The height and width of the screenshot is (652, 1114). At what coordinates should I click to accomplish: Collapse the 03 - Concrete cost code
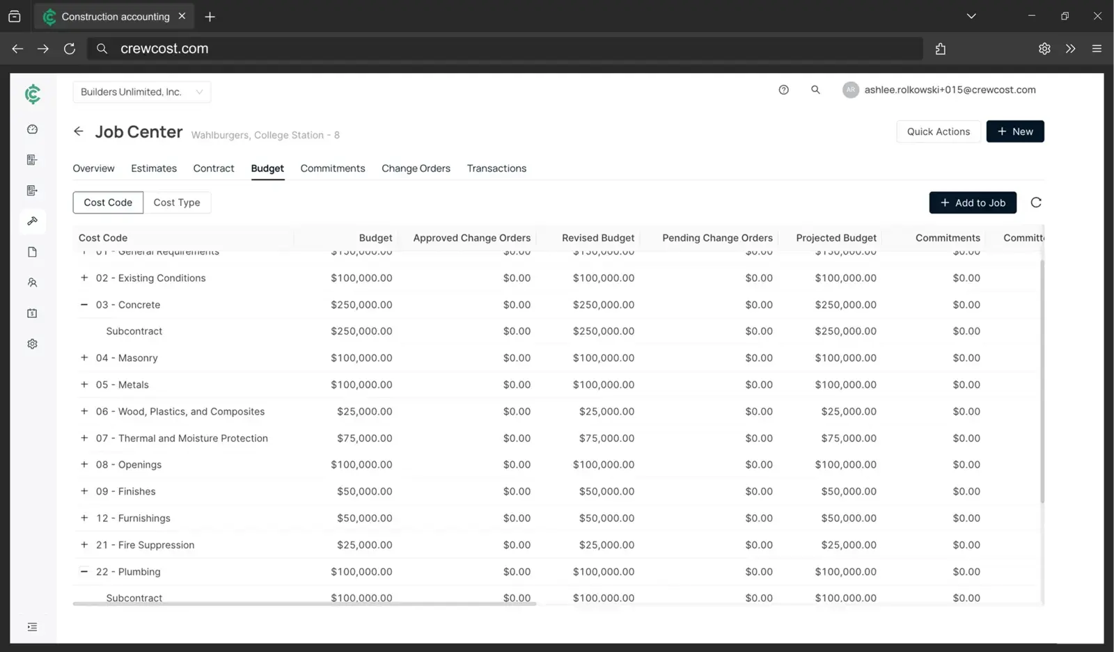[84, 305]
